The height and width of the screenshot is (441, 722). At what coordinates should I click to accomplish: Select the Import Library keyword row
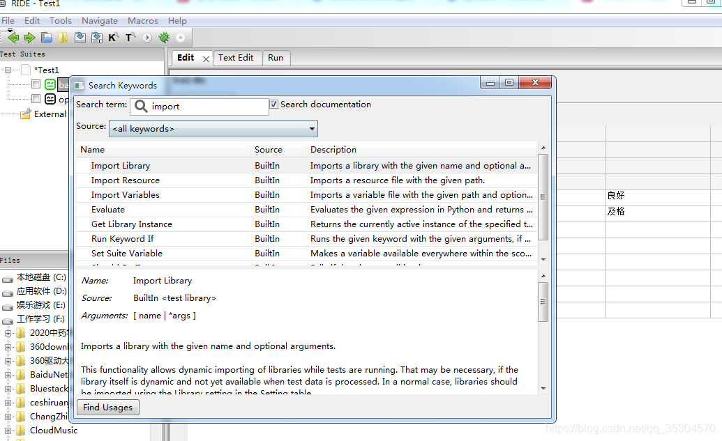[x=307, y=166]
